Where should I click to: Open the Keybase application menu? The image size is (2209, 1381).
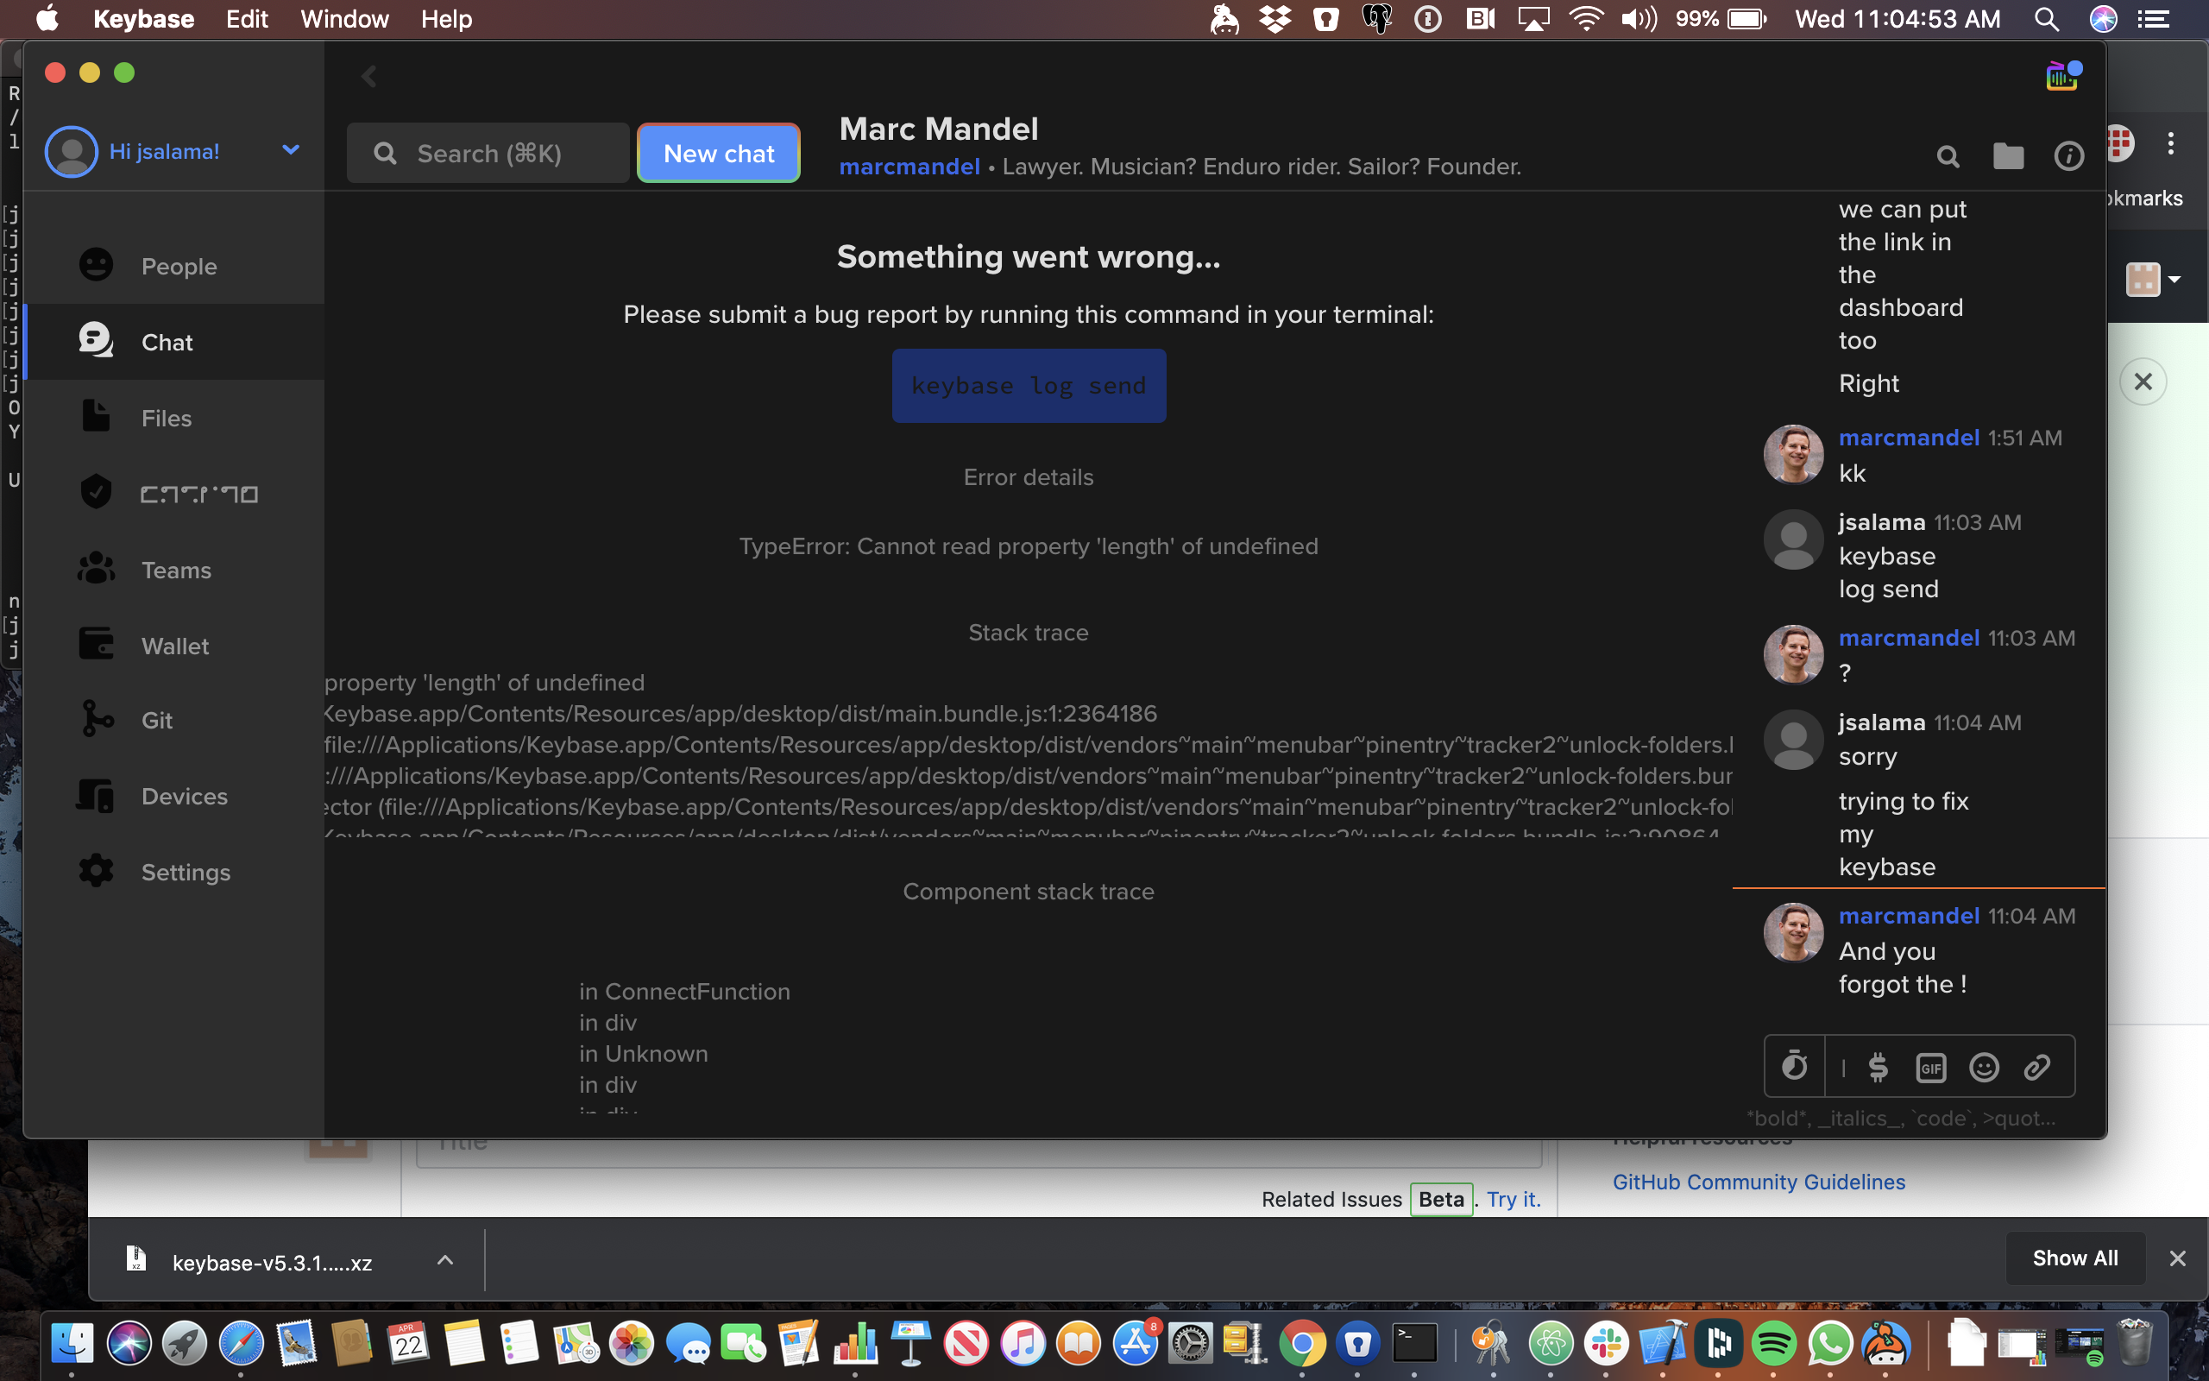[143, 19]
